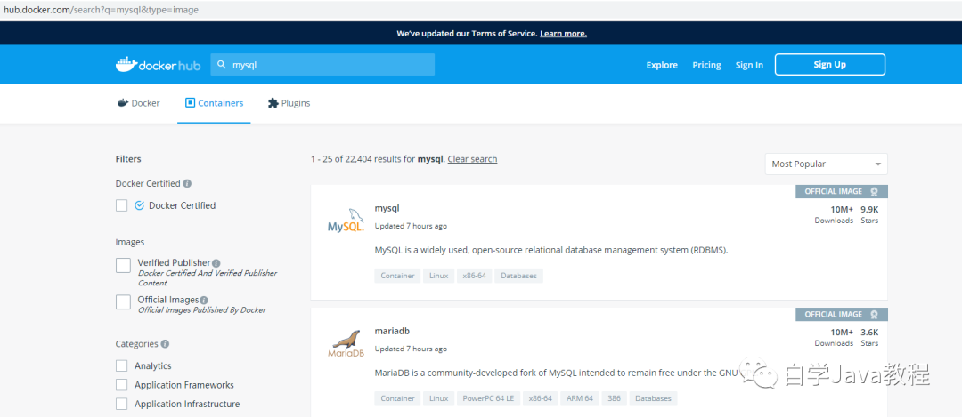Screen dimensions: 962x417
Task: Switch to the Plugins tab
Action: click(289, 103)
